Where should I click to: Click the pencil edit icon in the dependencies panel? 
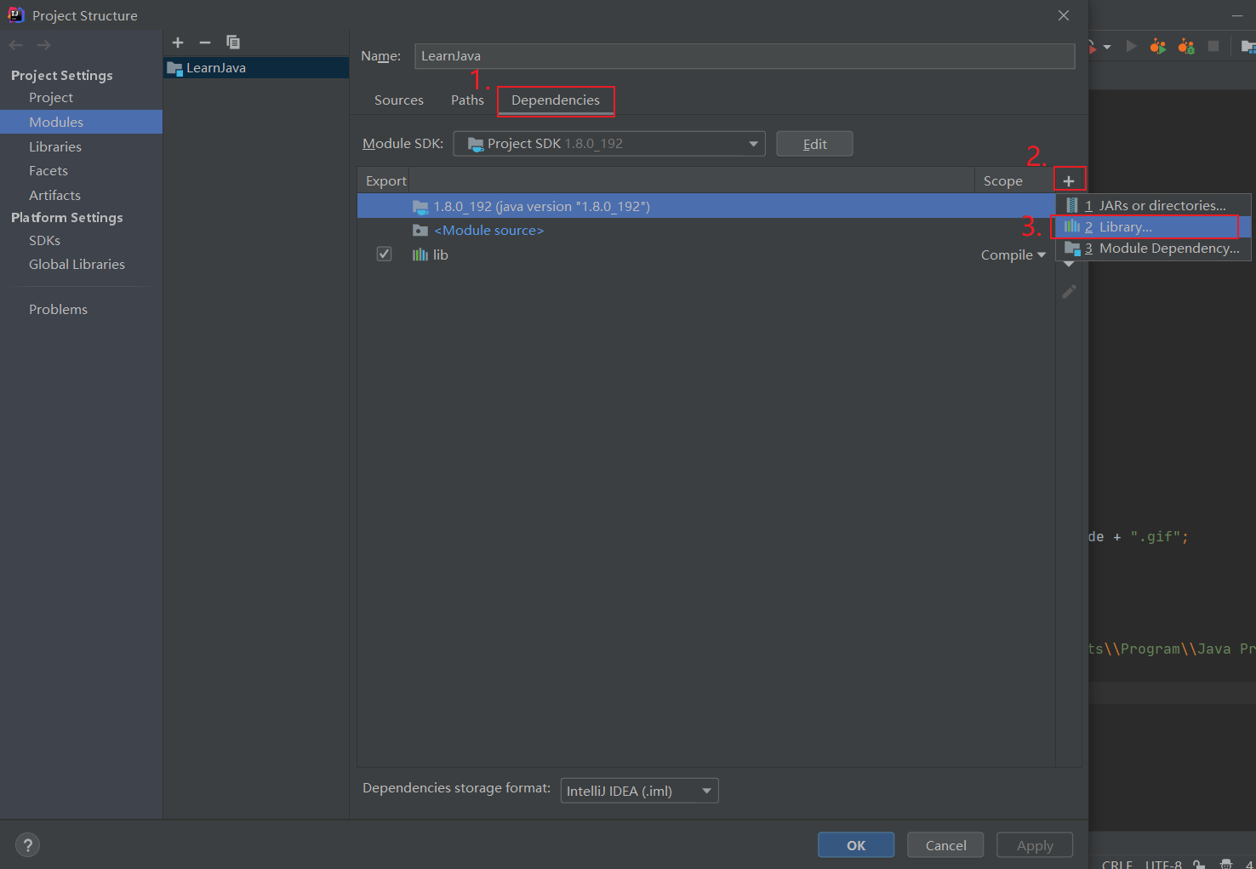click(1069, 291)
